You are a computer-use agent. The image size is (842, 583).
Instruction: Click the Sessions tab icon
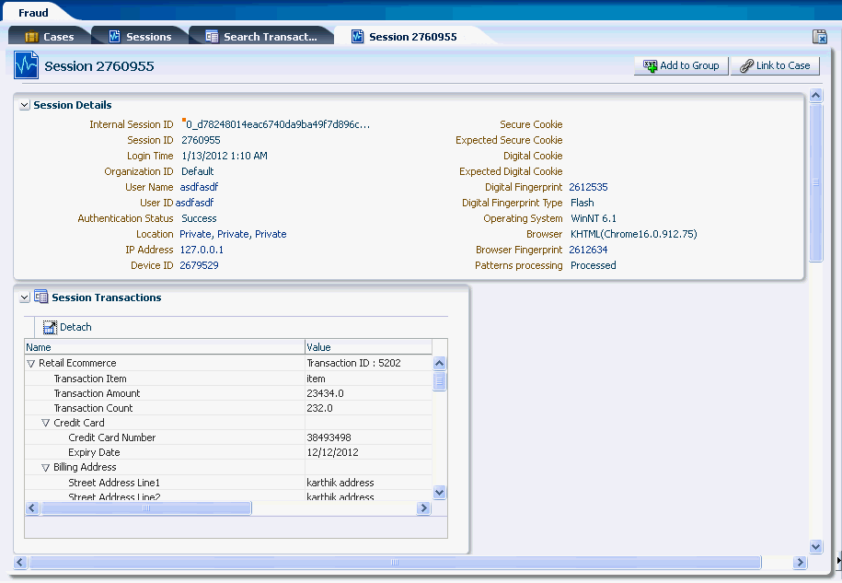pyautogui.click(x=114, y=37)
